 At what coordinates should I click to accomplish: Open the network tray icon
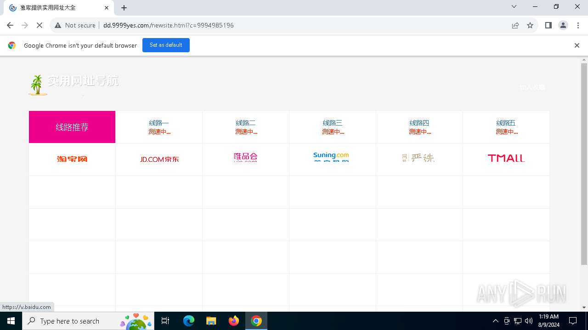coord(518,321)
